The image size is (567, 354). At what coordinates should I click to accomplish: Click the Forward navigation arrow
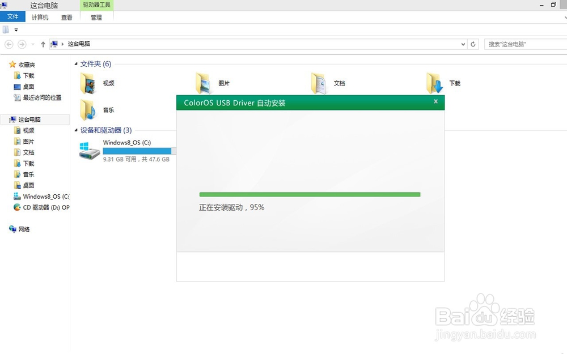click(x=22, y=44)
